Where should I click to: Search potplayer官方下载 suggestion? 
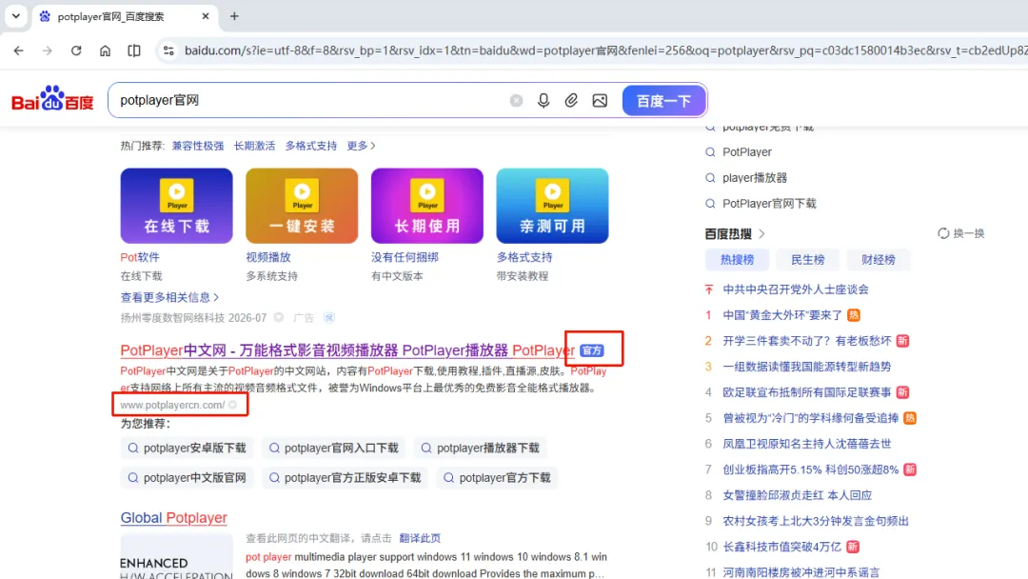coord(497,477)
